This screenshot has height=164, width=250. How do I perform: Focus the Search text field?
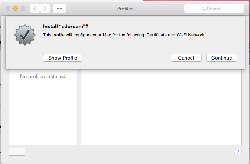point(219,9)
